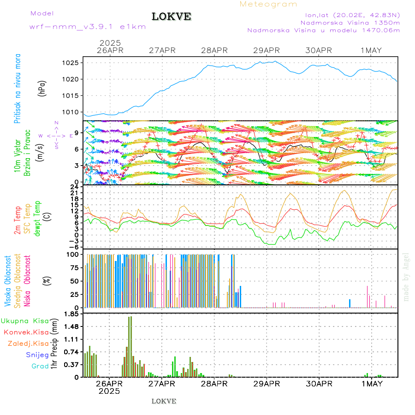The image size is (415, 415).
Task: Click "28APR" on the bottom date axis
Action: click(214, 384)
